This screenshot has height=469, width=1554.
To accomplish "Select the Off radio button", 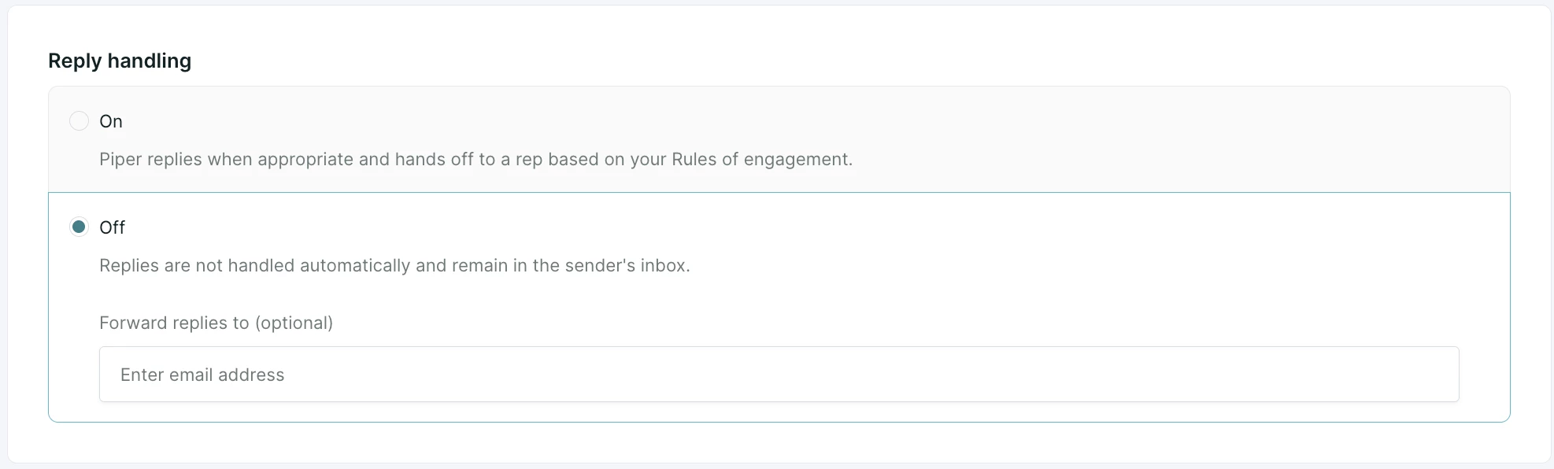I will coord(79,227).
